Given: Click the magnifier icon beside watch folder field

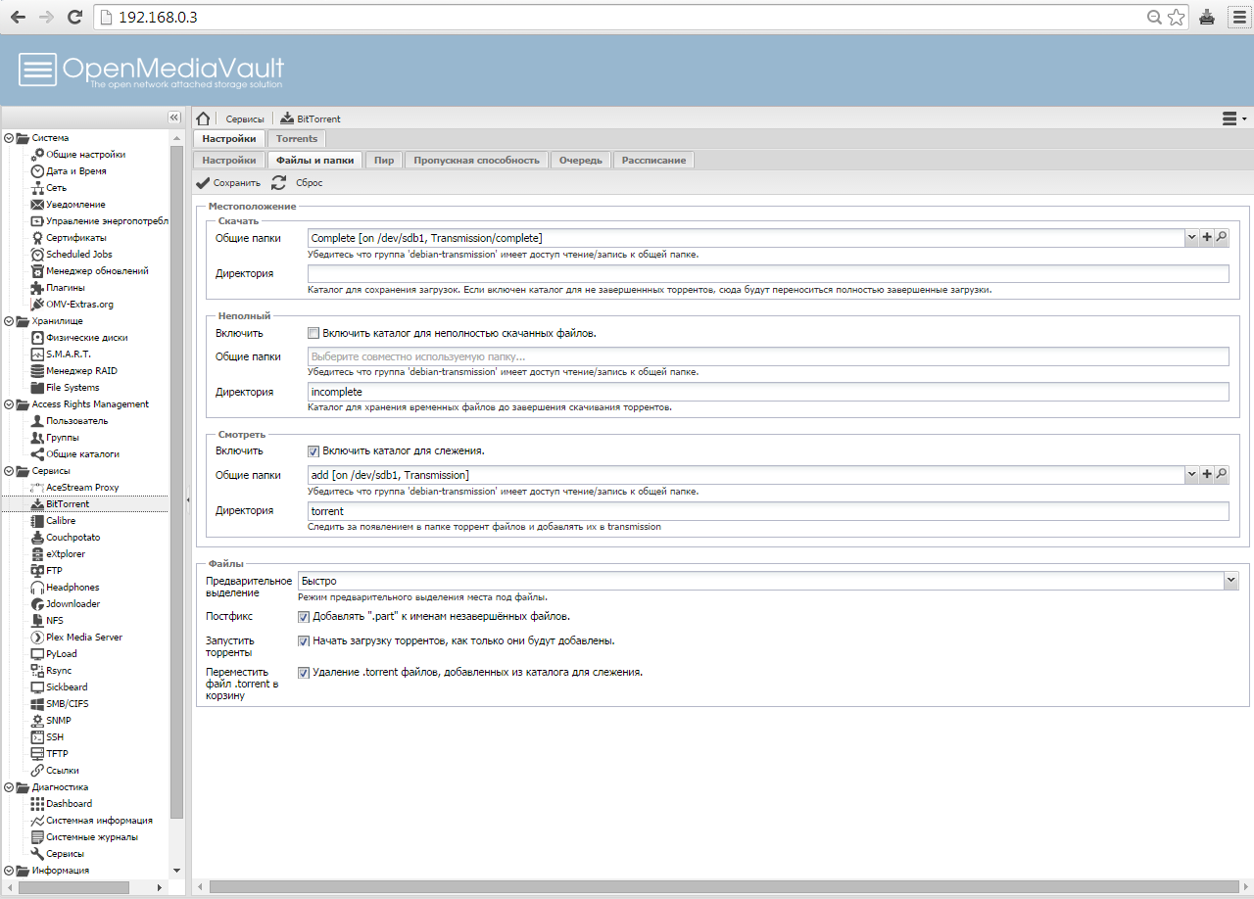Looking at the screenshot, I should (1221, 475).
